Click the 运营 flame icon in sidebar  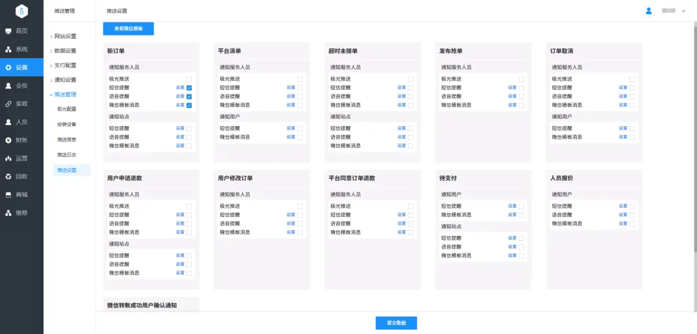(x=8, y=158)
